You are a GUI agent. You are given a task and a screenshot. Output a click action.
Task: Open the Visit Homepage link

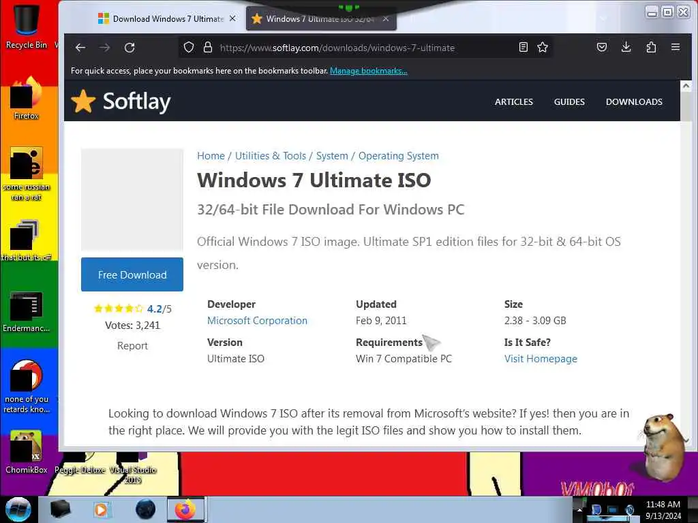(x=541, y=358)
